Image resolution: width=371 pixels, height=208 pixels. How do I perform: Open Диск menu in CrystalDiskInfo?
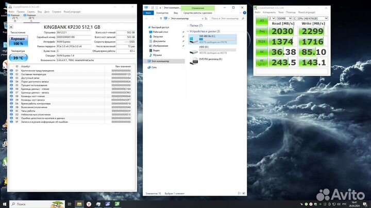coord(47,11)
